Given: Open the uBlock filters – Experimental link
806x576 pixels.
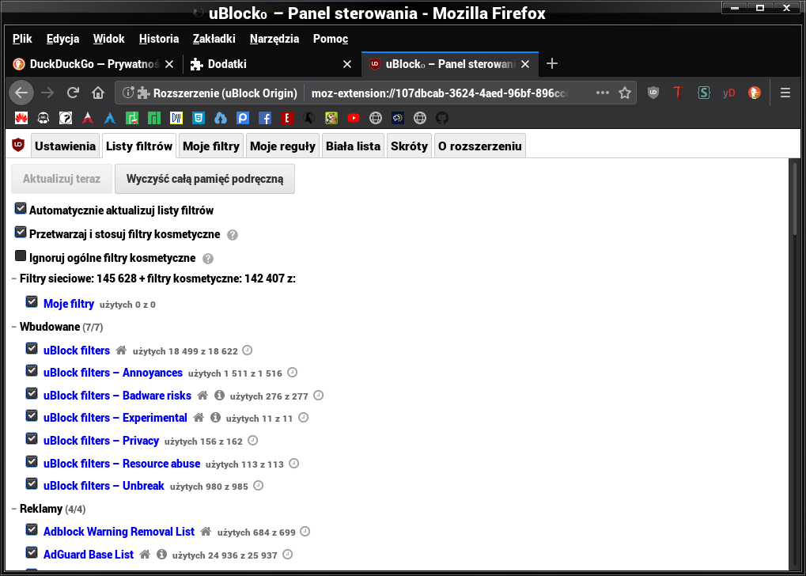Looking at the screenshot, I should coord(115,418).
